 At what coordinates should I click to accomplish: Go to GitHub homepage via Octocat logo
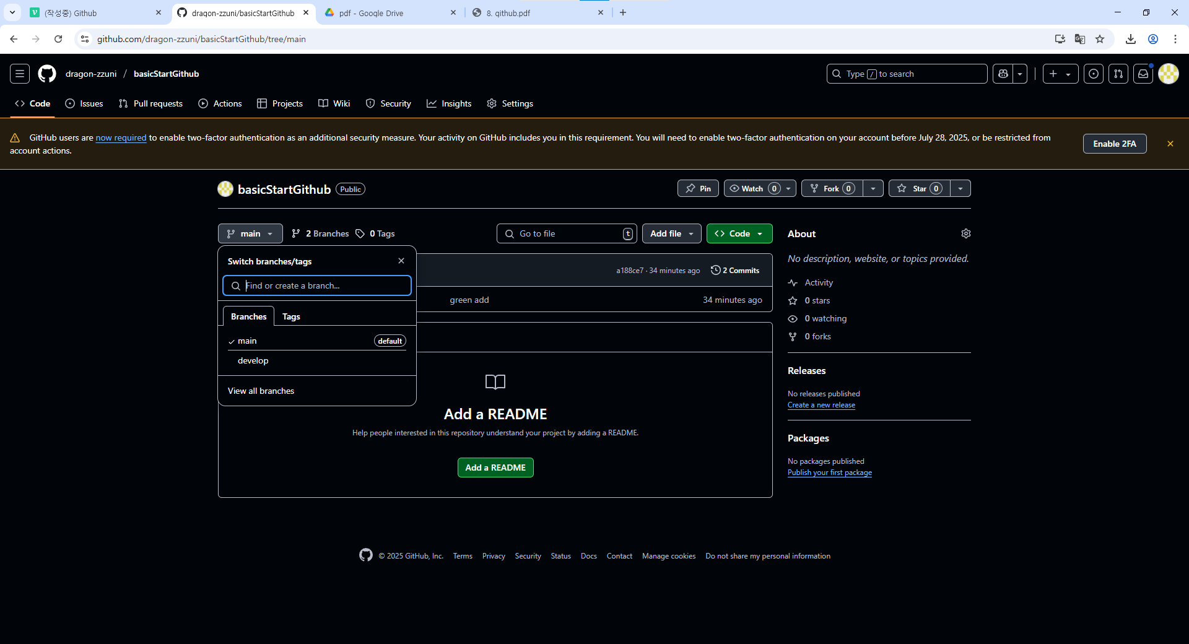(x=47, y=74)
